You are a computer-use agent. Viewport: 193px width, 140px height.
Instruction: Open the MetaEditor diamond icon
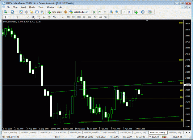pos(66,12)
